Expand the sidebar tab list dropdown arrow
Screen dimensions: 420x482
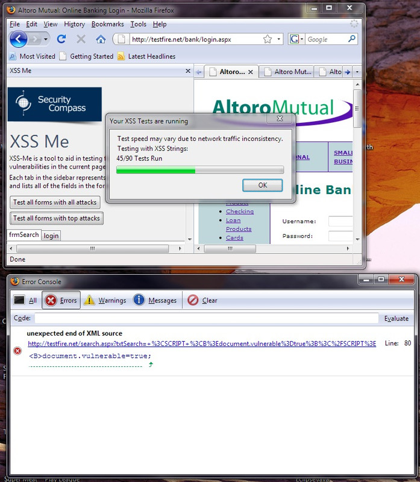click(190, 239)
